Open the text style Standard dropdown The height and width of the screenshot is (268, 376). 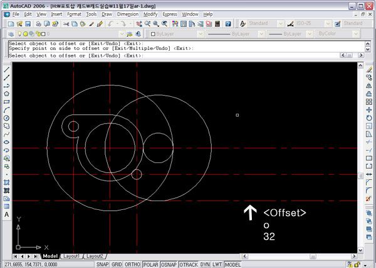point(280,24)
